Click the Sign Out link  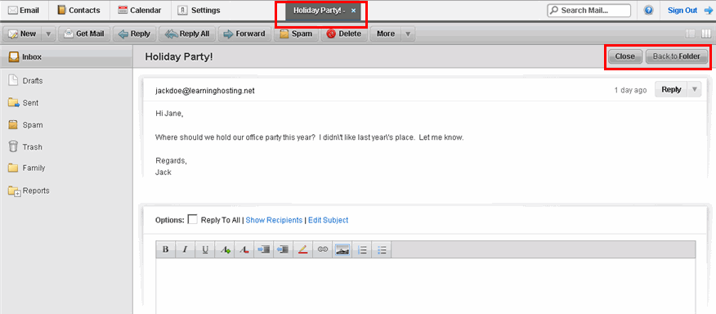click(x=682, y=10)
